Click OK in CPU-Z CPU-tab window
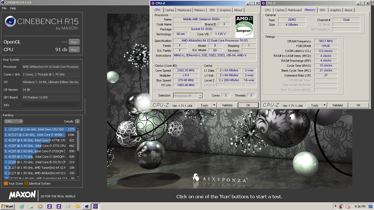 [x=248, y=105]
